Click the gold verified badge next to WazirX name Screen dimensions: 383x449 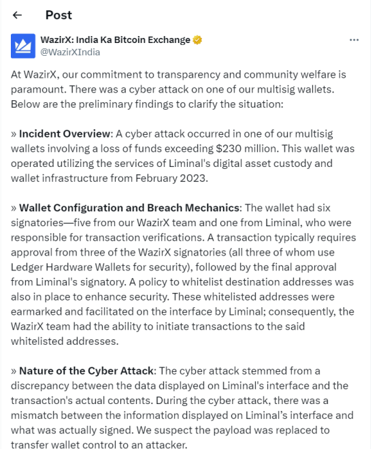pos(197,40)
